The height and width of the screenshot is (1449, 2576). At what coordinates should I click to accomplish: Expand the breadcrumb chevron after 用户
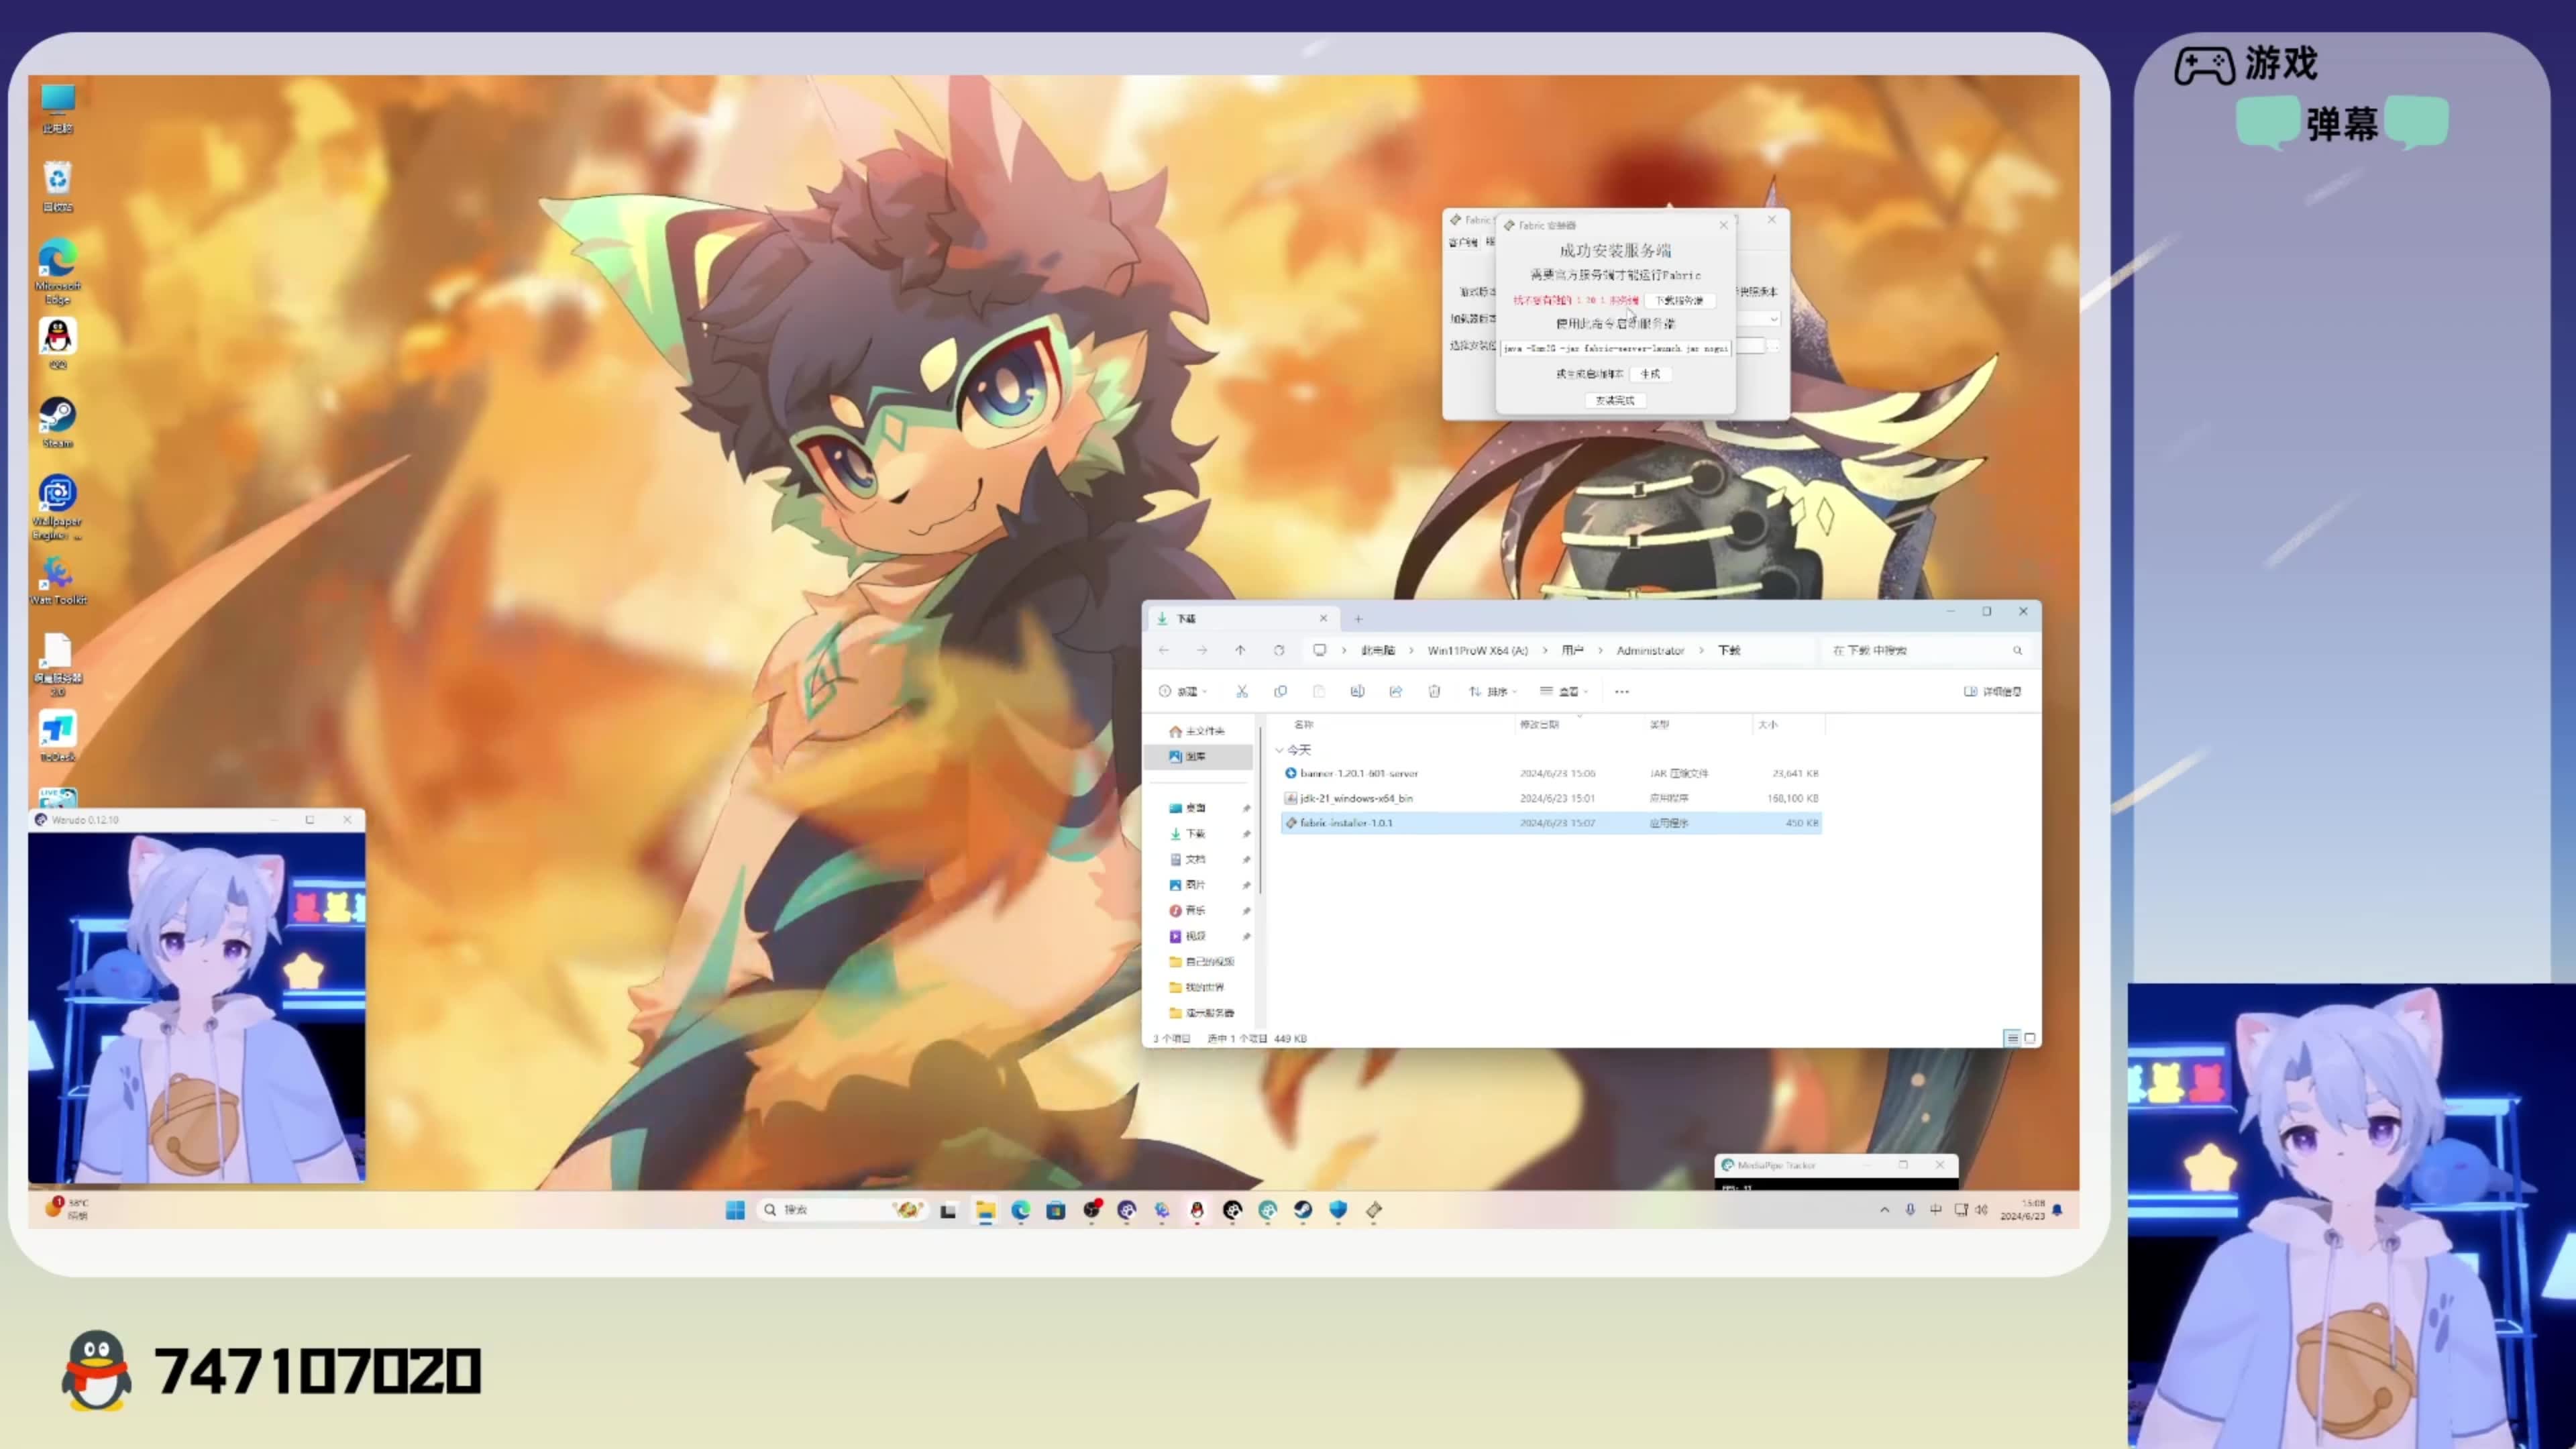click(1600, 650)
